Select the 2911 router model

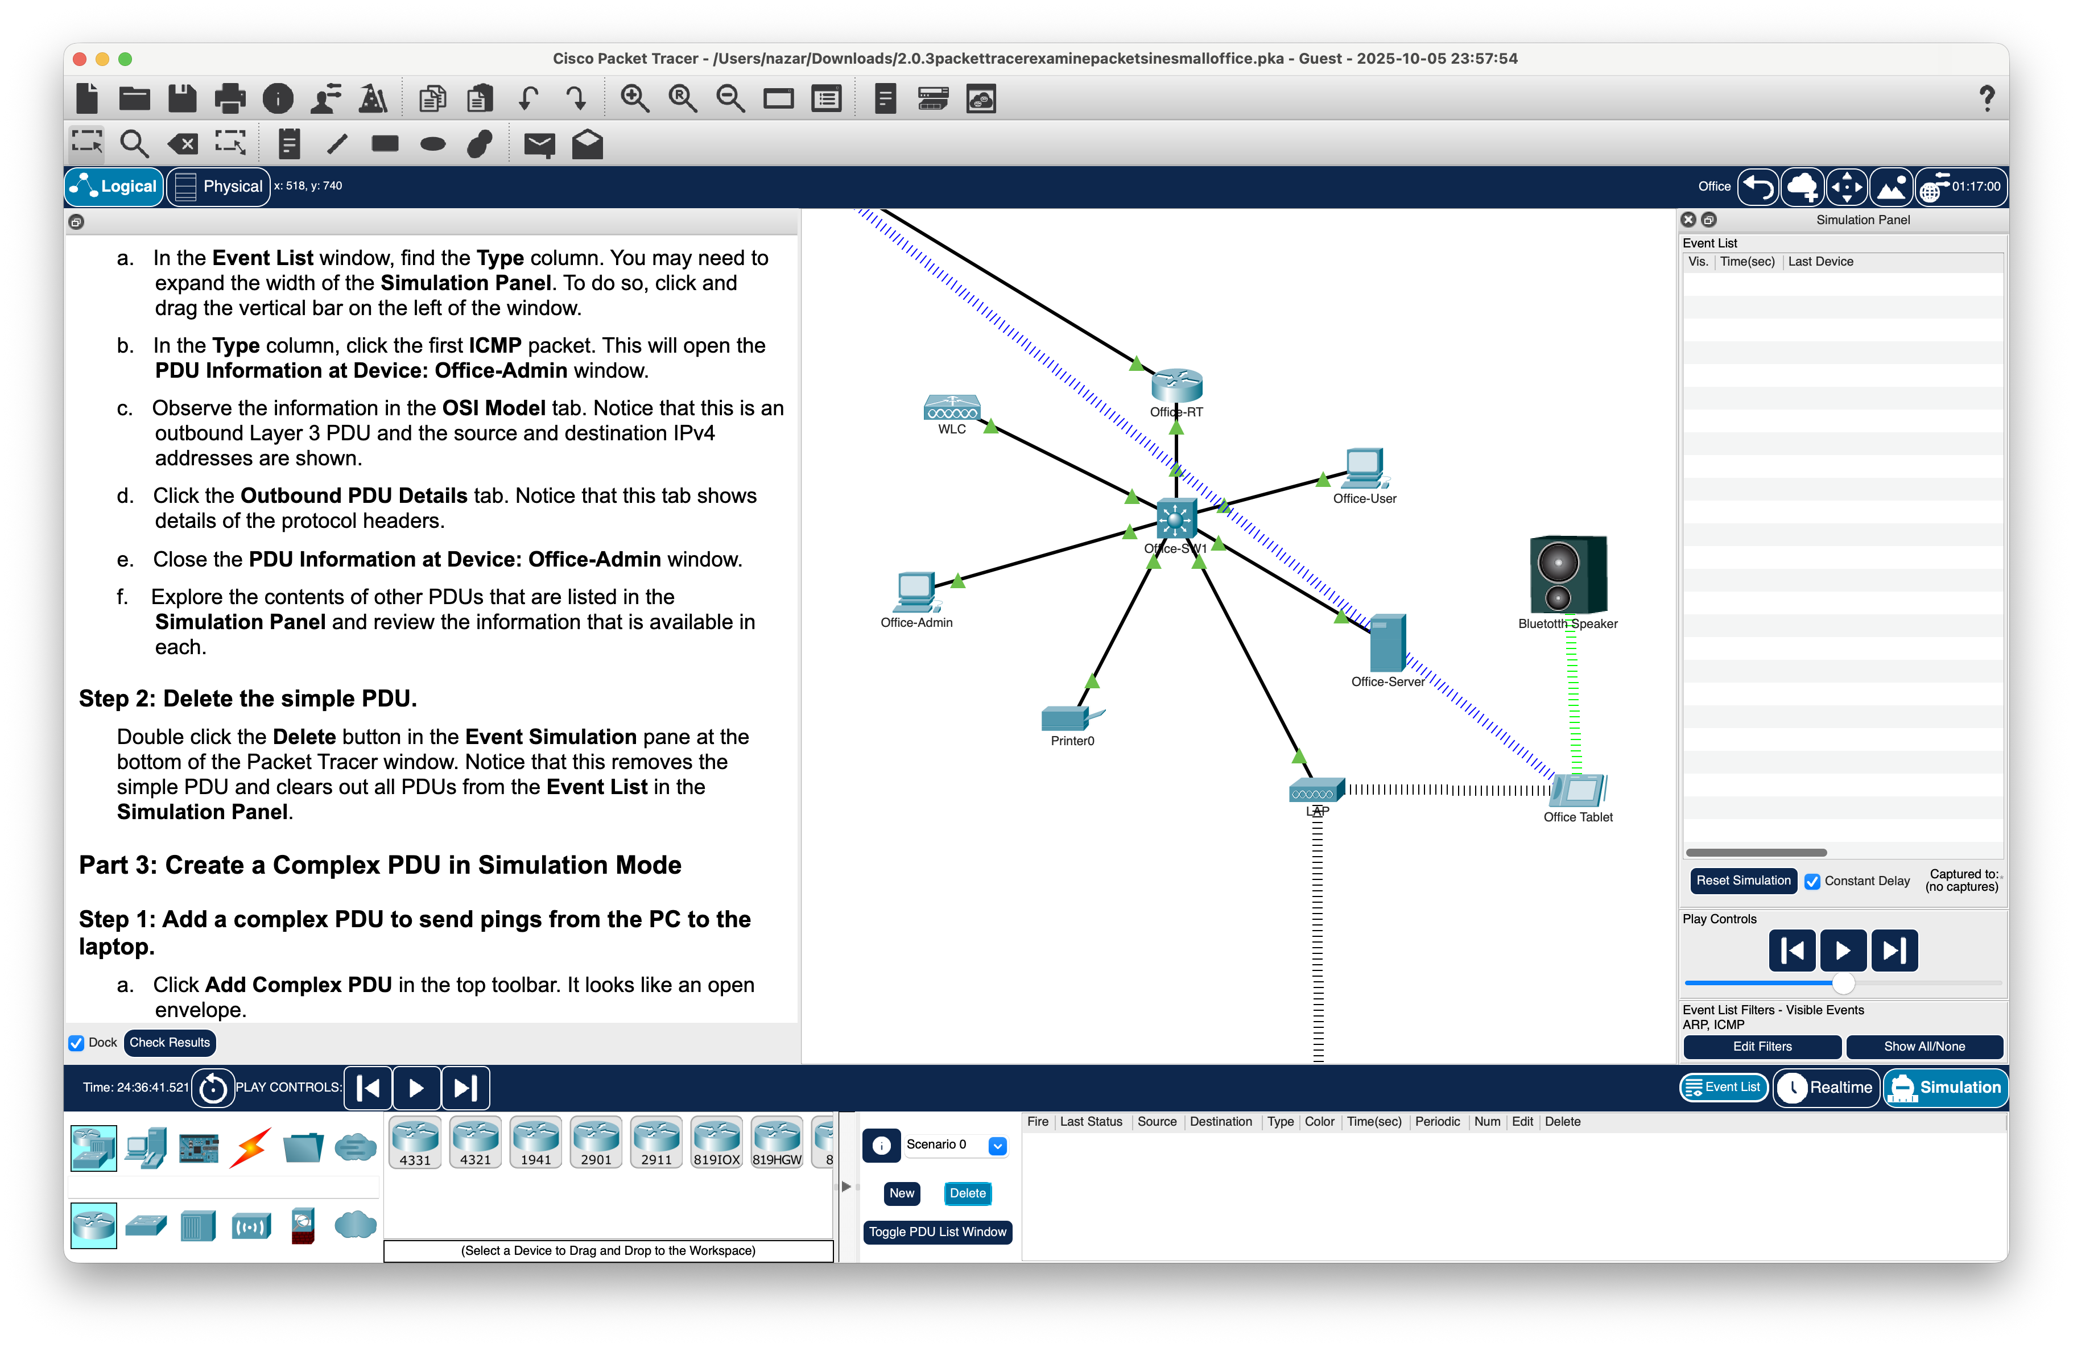(656, 1142)
